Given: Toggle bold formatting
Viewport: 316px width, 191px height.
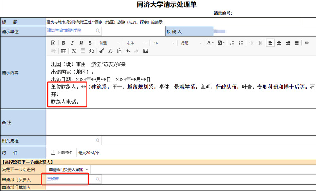Looking at the screenshot, I should click(64, 43).
